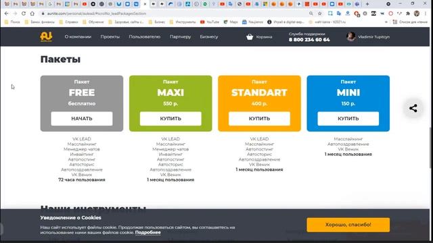This screenshot has width=433, height=243.
Task: Click the VK extension icon in toolbar
Action: tap(382, 13)
